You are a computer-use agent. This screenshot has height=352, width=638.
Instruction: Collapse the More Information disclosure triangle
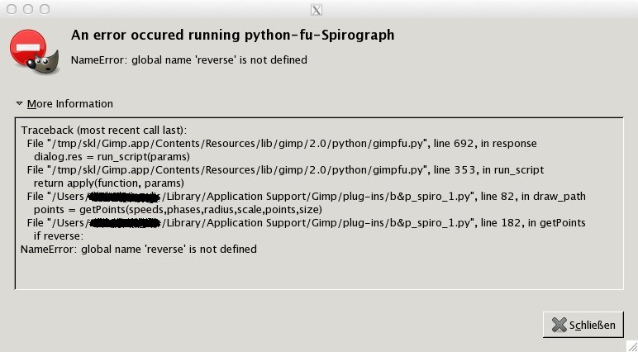coord(19,104)
